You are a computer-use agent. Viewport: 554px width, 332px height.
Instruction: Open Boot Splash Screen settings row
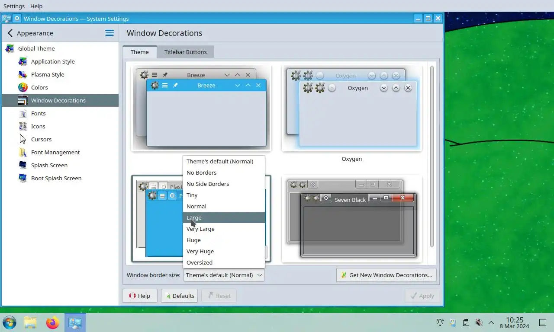[60, 178]
